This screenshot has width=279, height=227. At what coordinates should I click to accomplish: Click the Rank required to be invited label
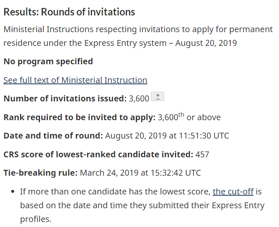coord(80,117)
